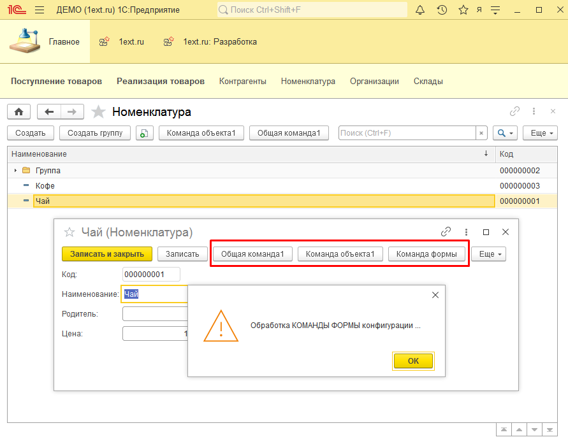
Task: Open the Еще dropdown in the list toolbar
Action: click(540, 132)
